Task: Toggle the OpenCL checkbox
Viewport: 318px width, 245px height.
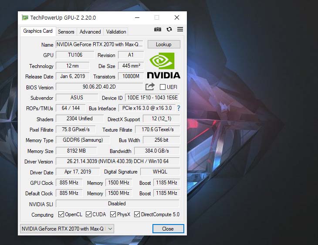Action: (x=61, y=214)
